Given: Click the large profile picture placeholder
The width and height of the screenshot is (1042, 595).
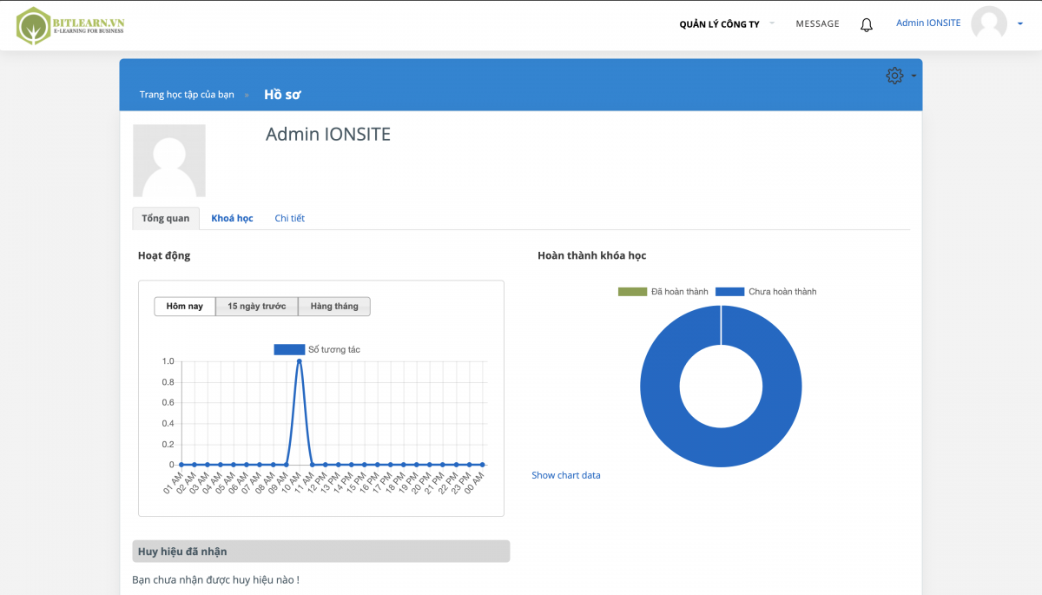Looking at the screenshot, I should pos(169,161).
